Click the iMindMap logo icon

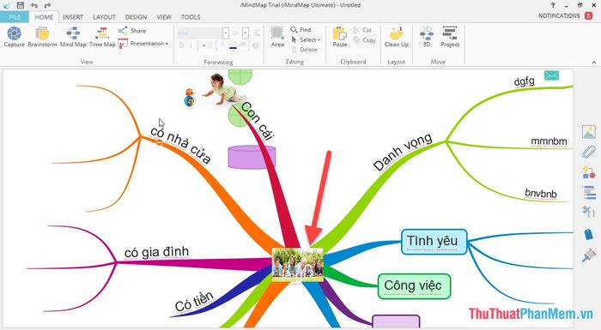tap(7, 5)
